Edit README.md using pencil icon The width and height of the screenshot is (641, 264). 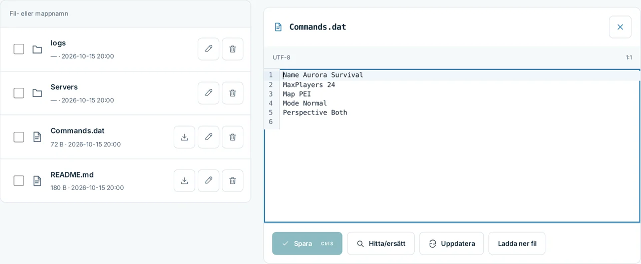pos(208,180)
